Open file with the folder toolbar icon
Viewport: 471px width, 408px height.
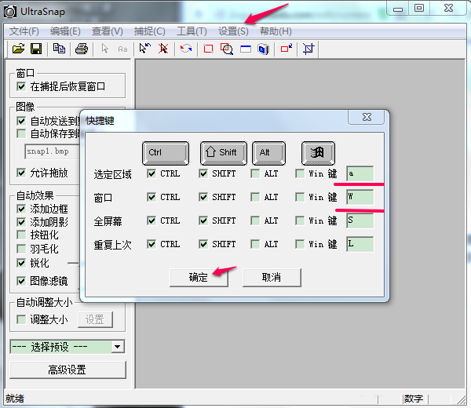point(18,49)
